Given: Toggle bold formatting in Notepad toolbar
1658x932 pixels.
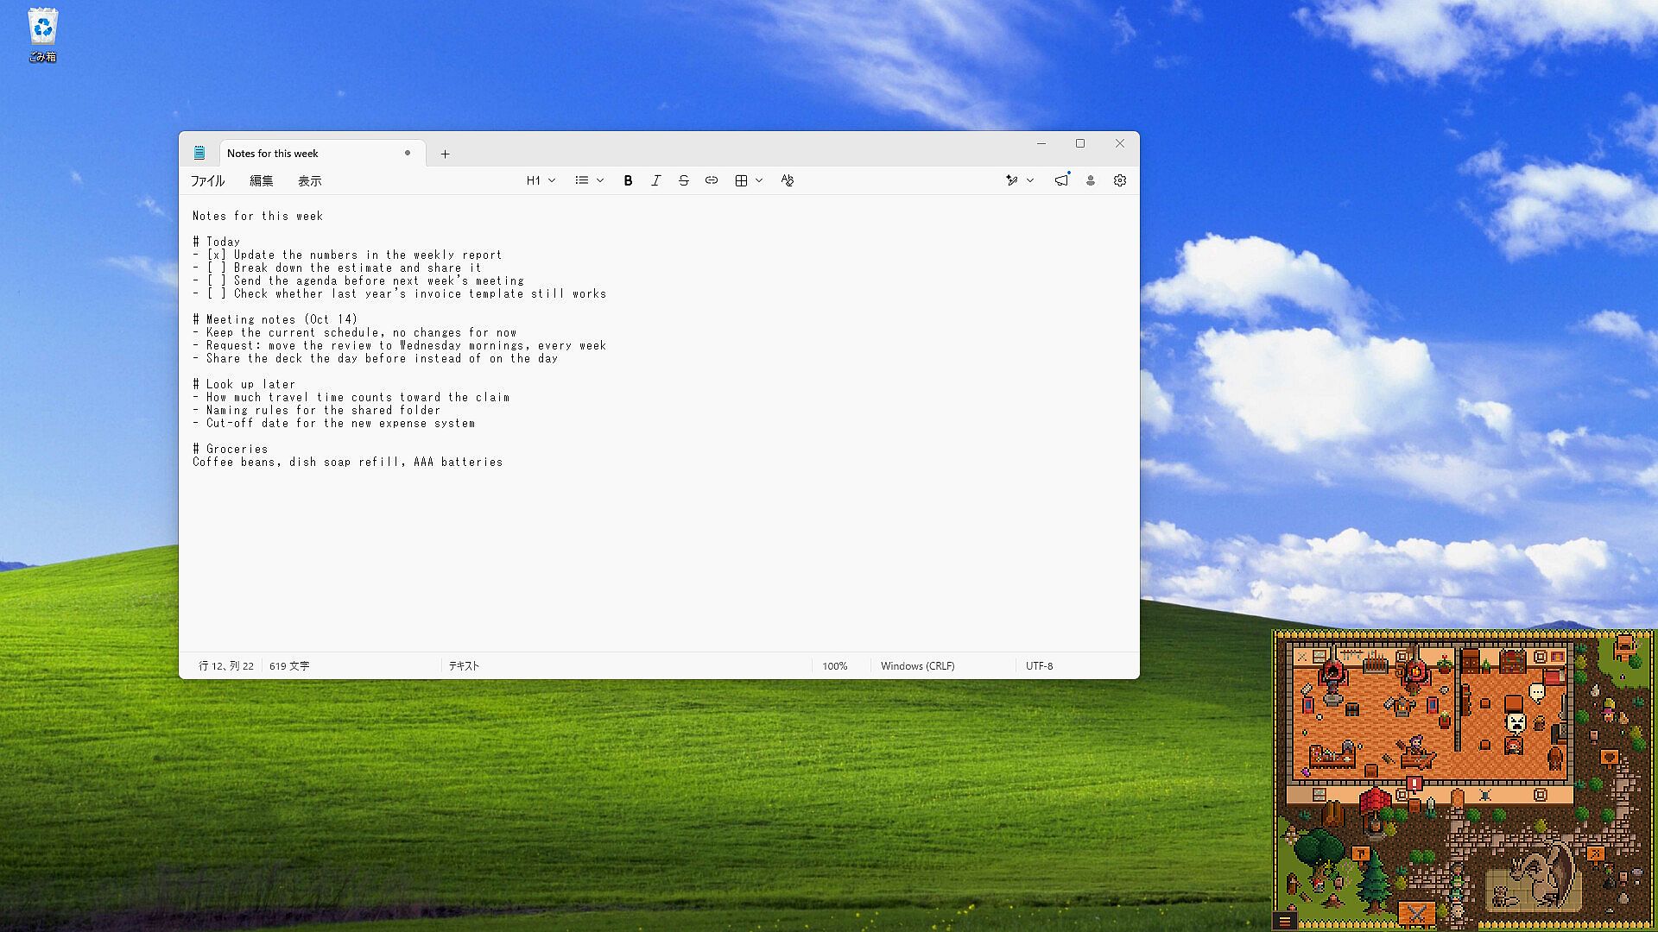Looking at the screenshot, I should click(628, 180).
